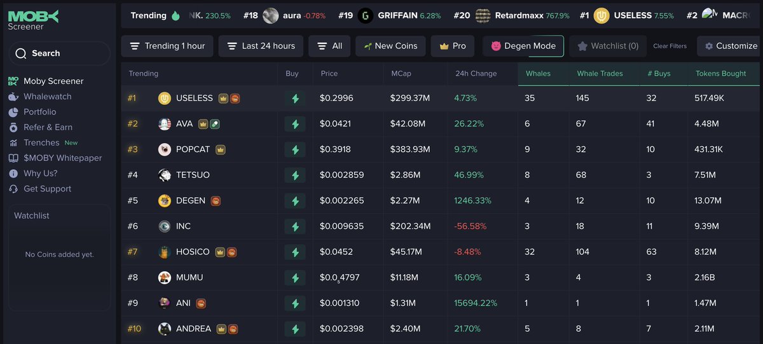Click the Moby Screener logo
This screenshot has width=763, height=344.
[33, 20]
